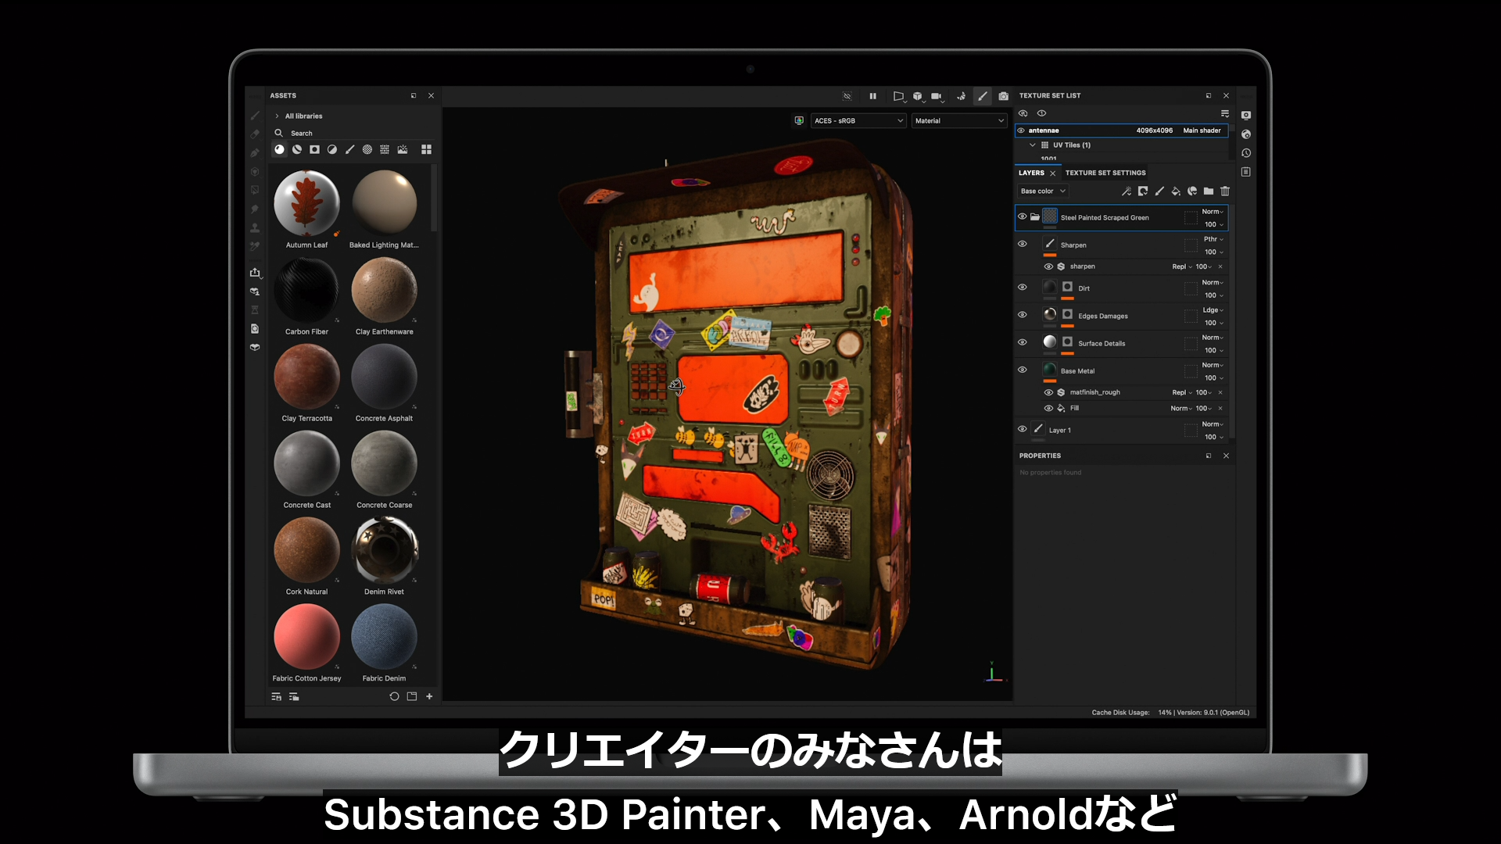Pause rendering with the pause icon
Viewport: 1501px width, 844px height.
(x=872, y=96)
